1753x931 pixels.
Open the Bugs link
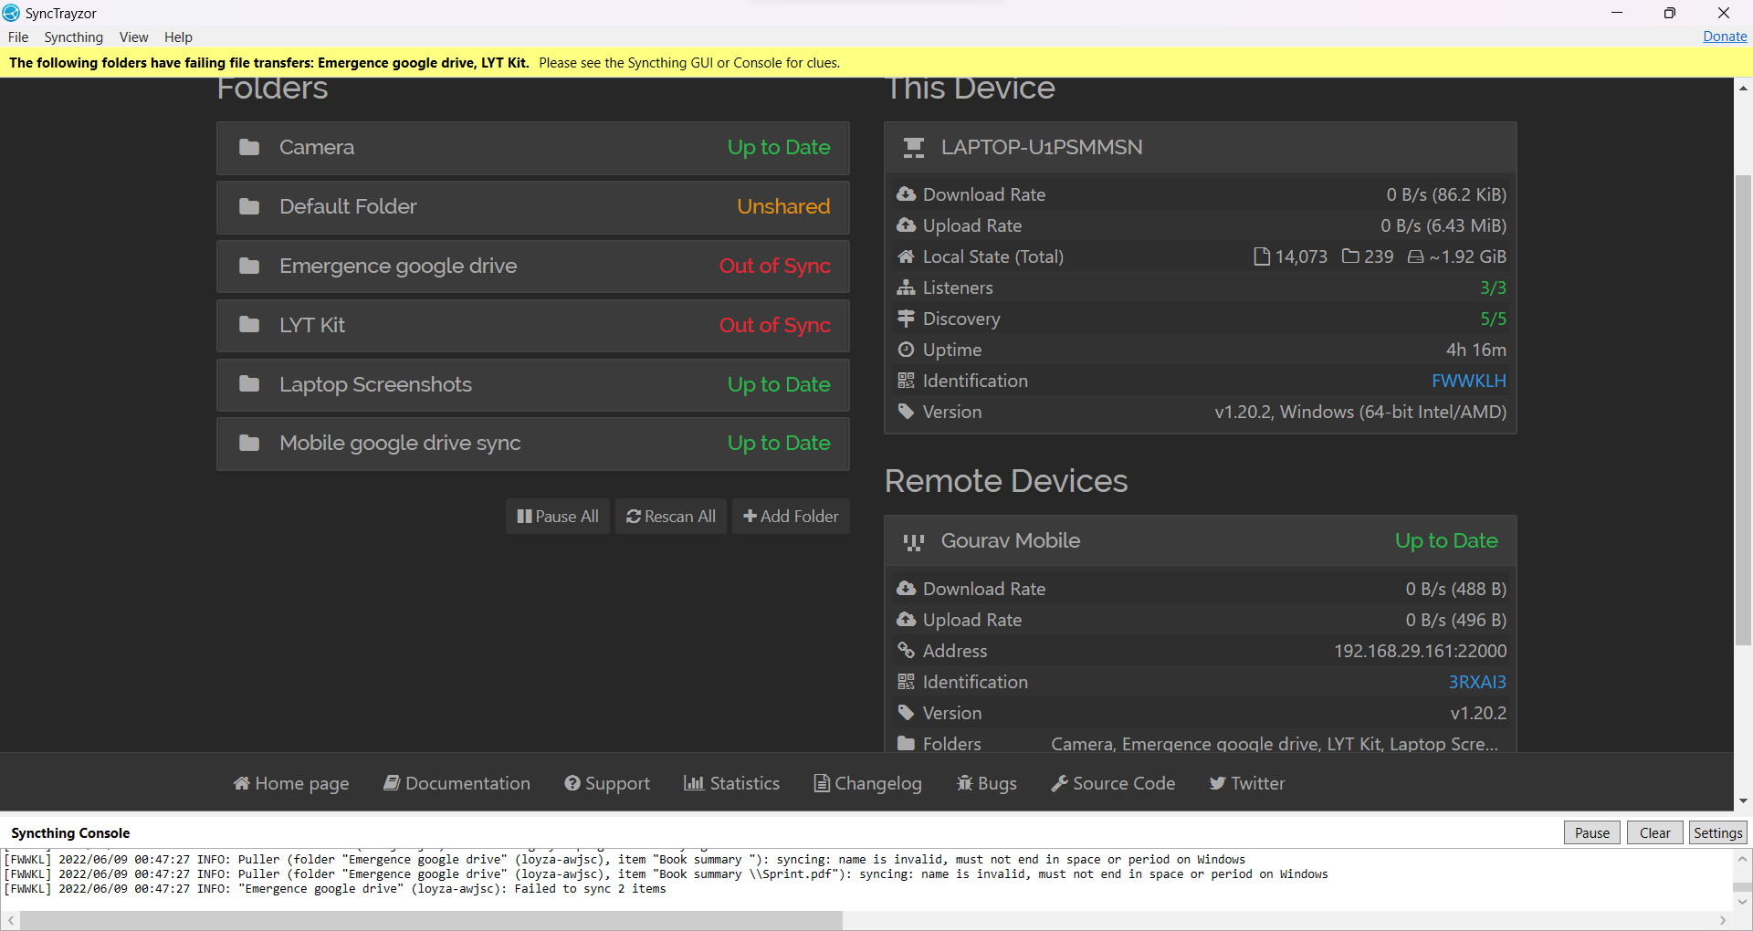click(x=986, y=783)
